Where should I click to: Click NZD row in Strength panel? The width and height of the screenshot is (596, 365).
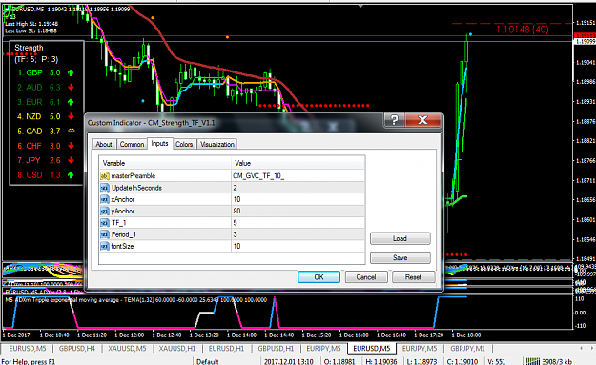point(46,116)
